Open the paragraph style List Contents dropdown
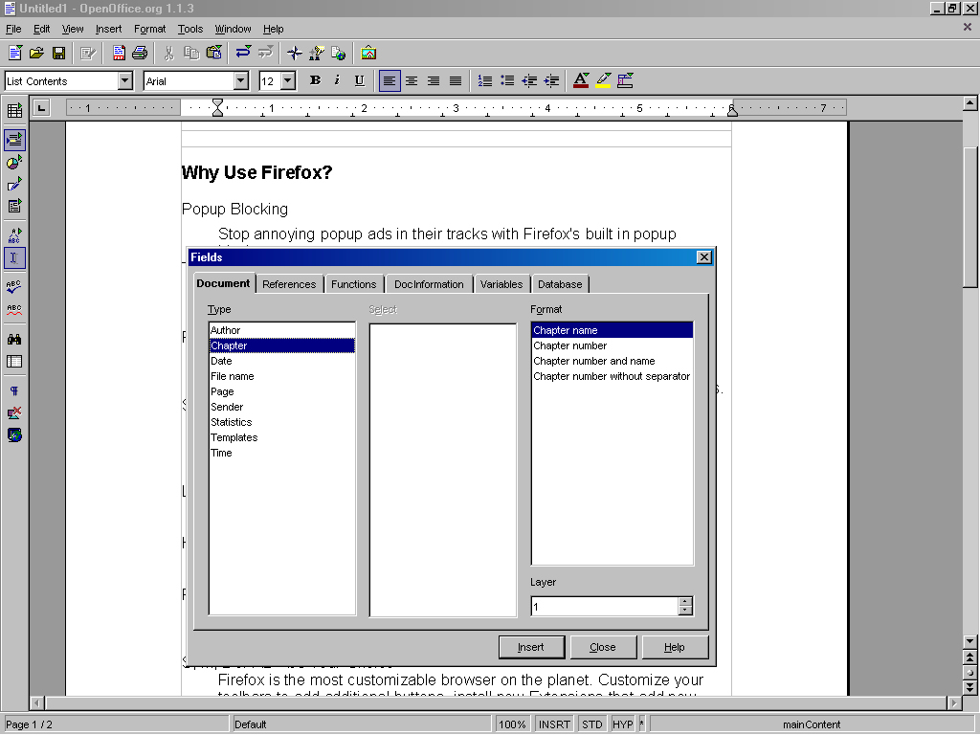The width and height of the screenshot is (980, 735). [125, 81]
